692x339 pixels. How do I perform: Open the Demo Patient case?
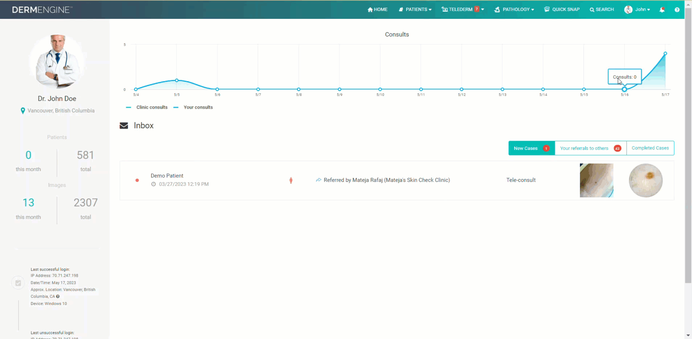397,180
